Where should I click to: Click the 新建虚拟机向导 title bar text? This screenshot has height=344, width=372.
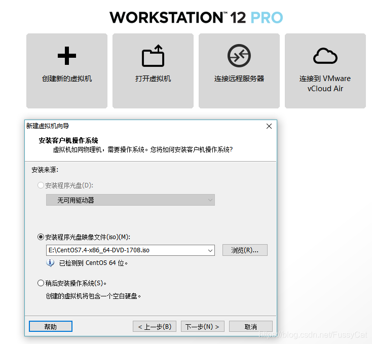pyautogui.click(x=48, y=126)
